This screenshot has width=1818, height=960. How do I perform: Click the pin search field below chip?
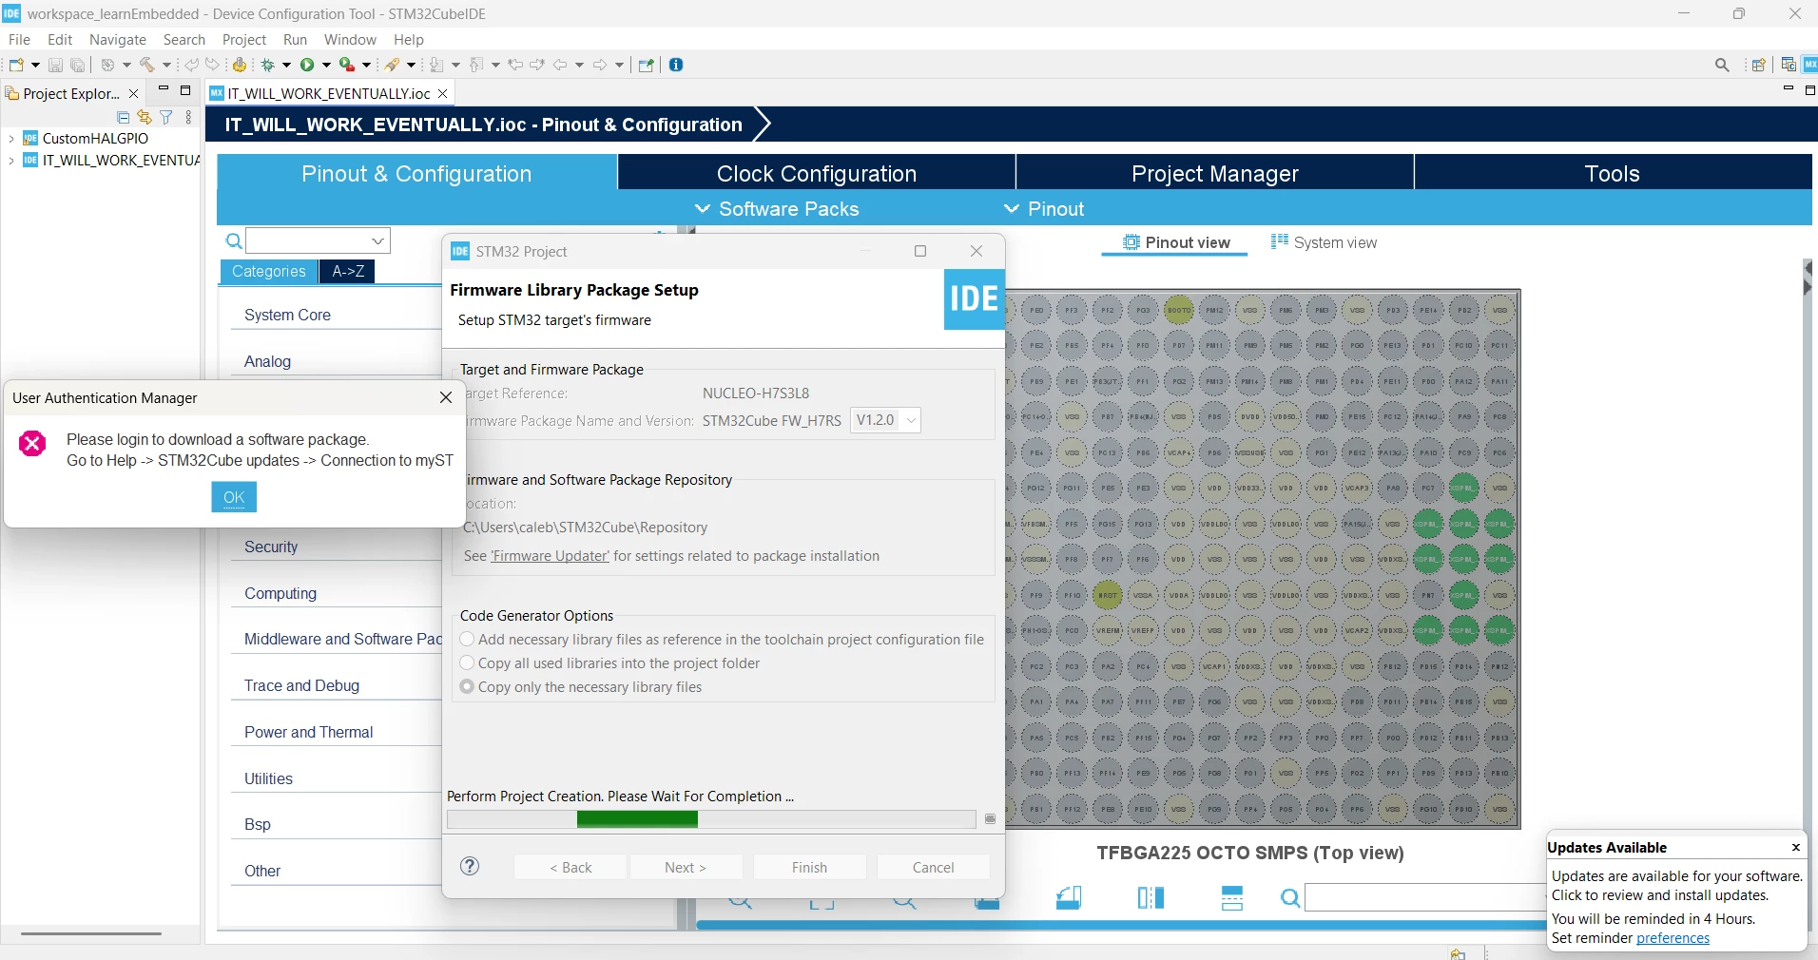[x=1424, y=897]
